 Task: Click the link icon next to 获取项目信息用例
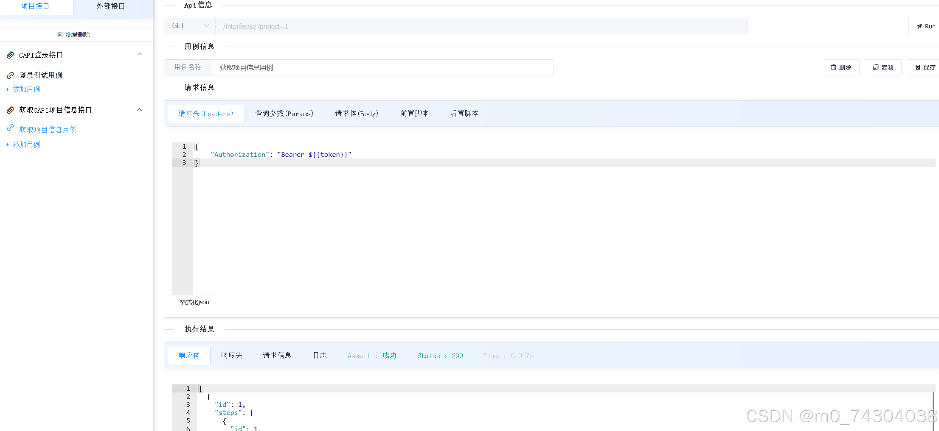[x=11, y=129]
